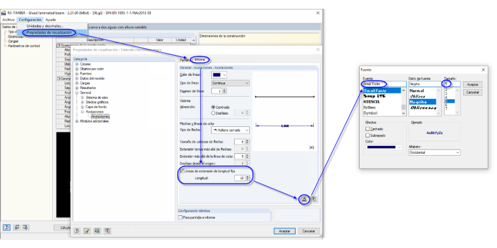Image resolution: width=497 pixels, height=248 pixels.
Task: Expand Módulos adicionales tree node
Action: [x=77, y=121]
